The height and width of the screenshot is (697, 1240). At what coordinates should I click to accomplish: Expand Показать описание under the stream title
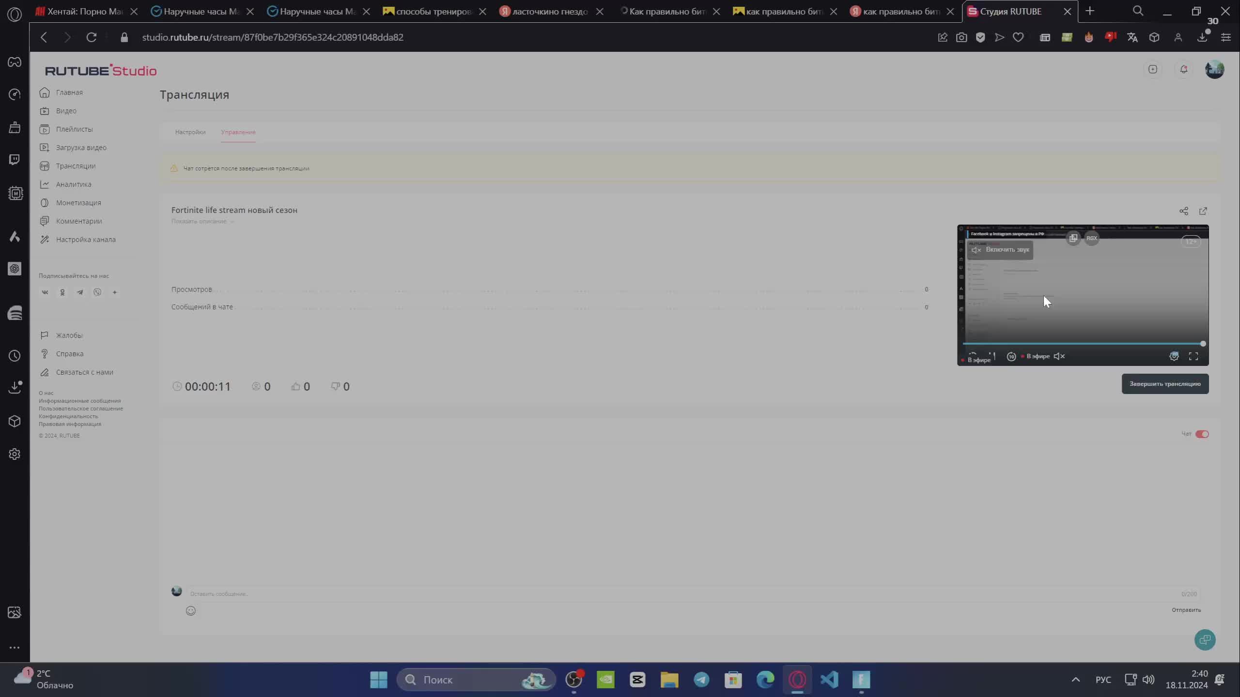202,221
